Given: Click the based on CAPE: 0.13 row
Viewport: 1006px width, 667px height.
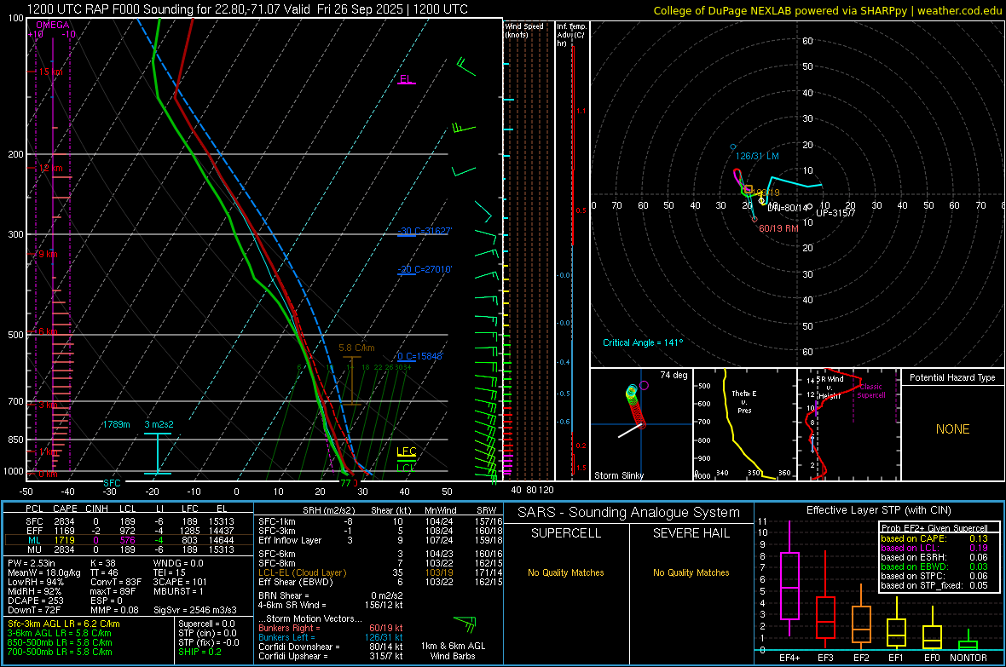Looking at the screenshot, I should (934, 538).
